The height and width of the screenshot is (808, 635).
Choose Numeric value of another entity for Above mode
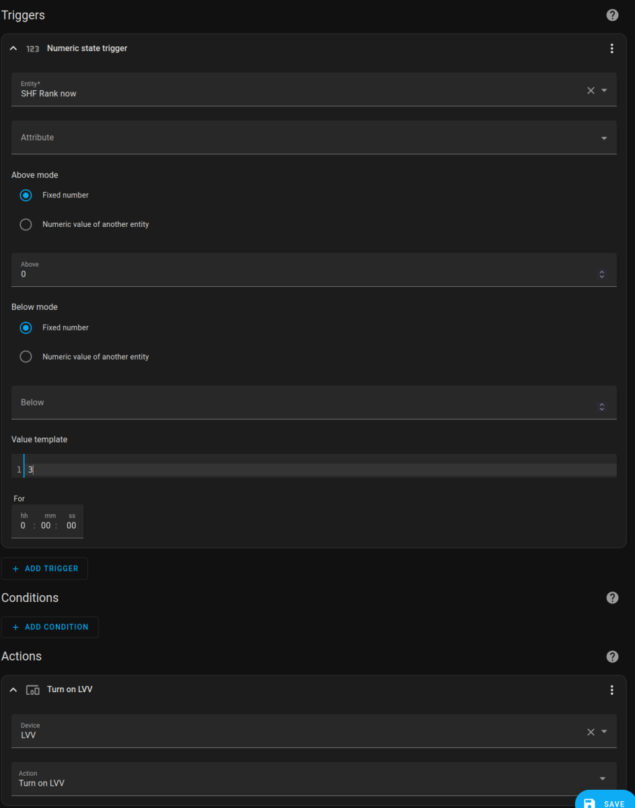click(26, 224)
